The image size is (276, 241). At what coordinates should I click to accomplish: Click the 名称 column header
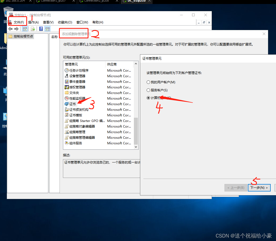(x=54, y=37)
